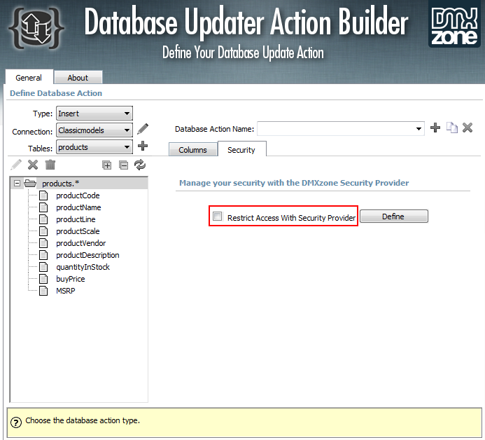The height and width of the screenshot is (440, 485).
Task: Click the document icon beside productLine
Action: (43, 219)
